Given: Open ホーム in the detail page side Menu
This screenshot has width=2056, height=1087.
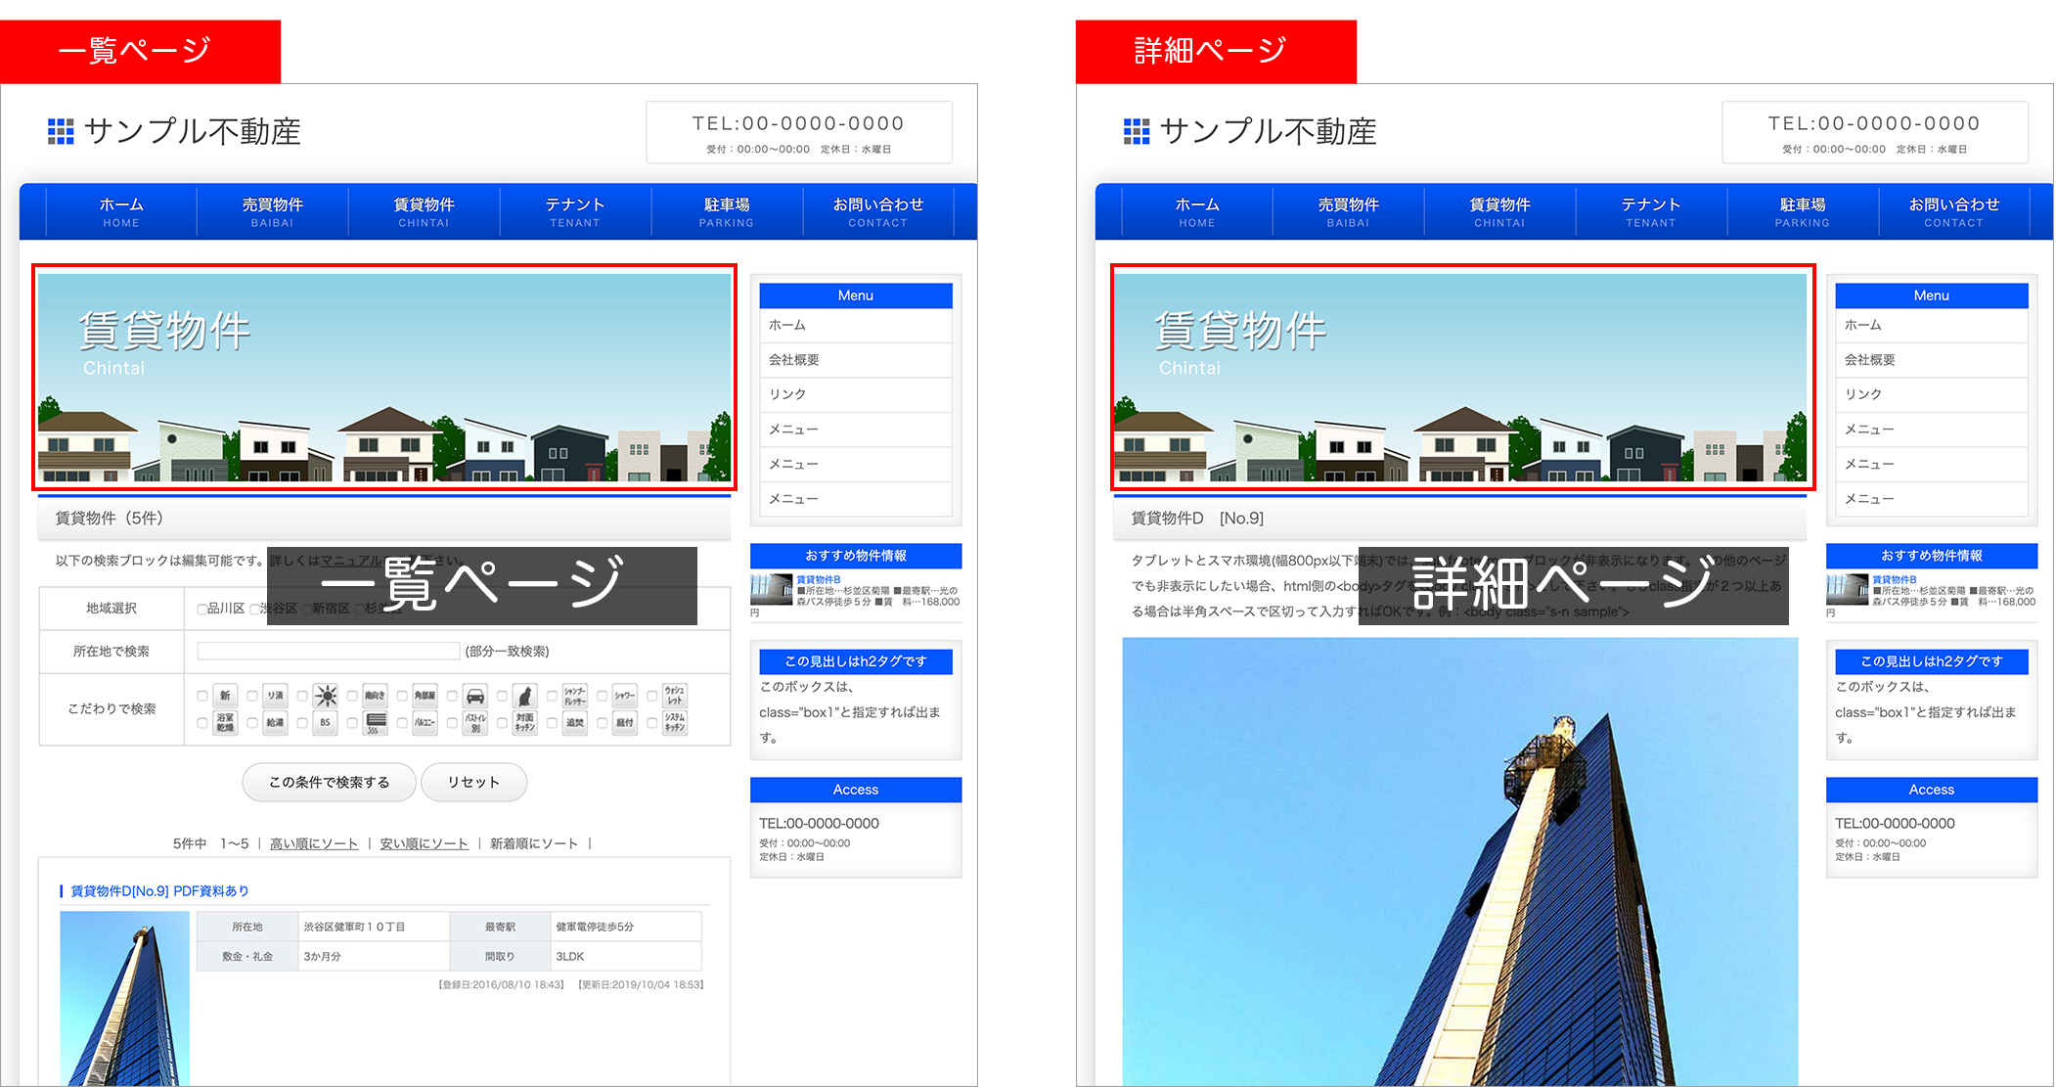Looking at the screenshot, I should (1932, 325).
